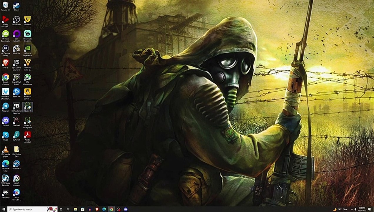Screen dimensions: 374x212
Task: Open Discord from the taskbar
Action: pyautogui.click(x=126, y=209)
